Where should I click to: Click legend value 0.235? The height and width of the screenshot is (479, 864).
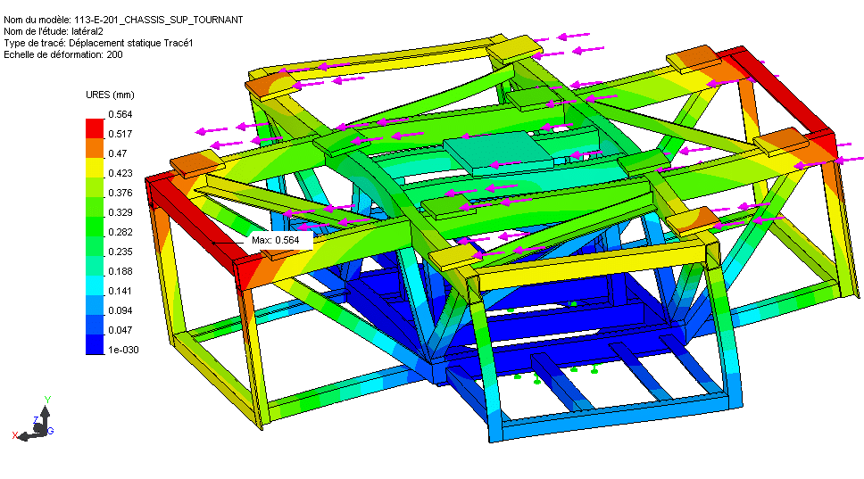coord(120,252)
